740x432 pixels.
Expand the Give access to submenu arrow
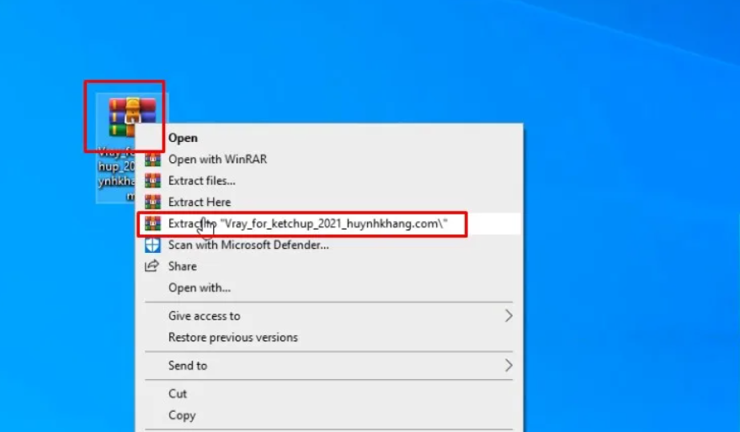[508, 316]
